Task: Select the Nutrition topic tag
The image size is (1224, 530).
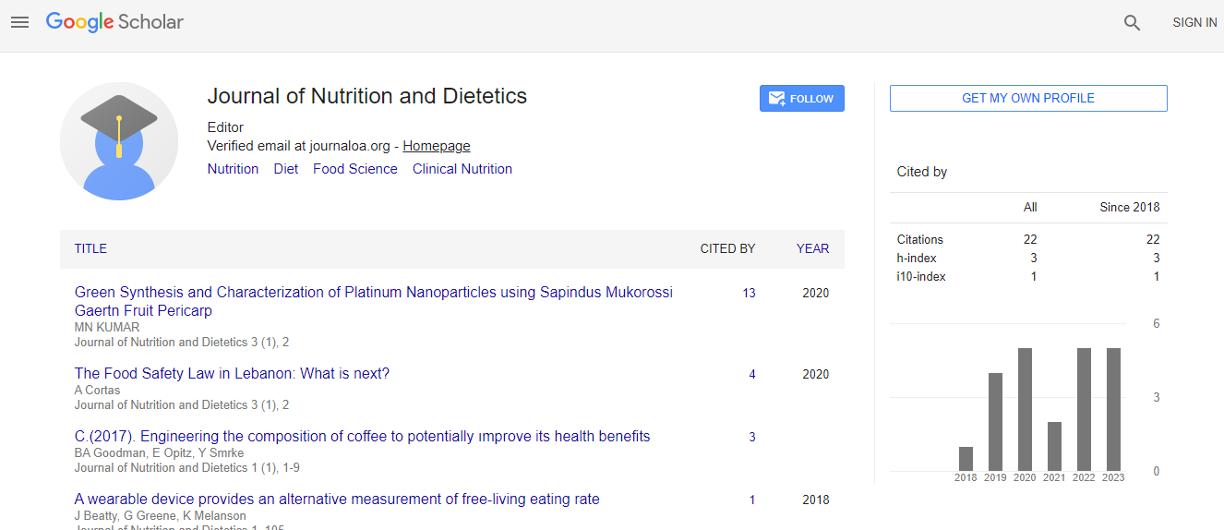Action: click(x=233, y=169)
